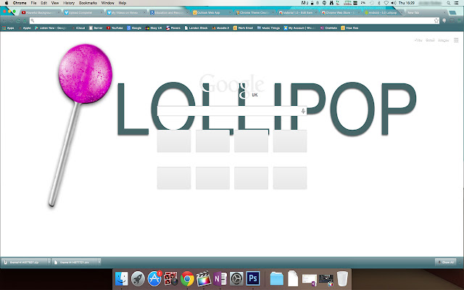464x290 pixels.
Task: Open System Preferences from the dock
Action: pos(237,278)
